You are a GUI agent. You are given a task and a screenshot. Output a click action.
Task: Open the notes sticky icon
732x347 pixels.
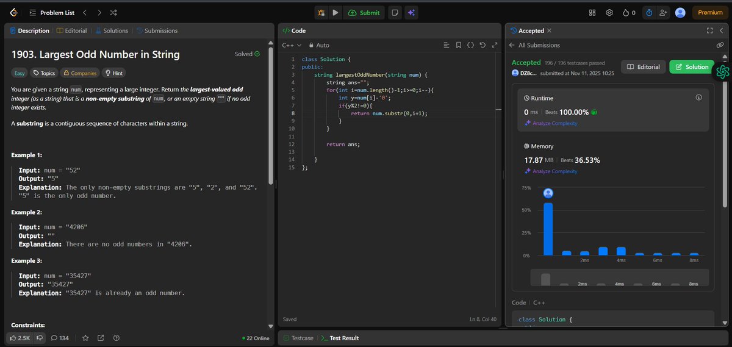point(395,12)
